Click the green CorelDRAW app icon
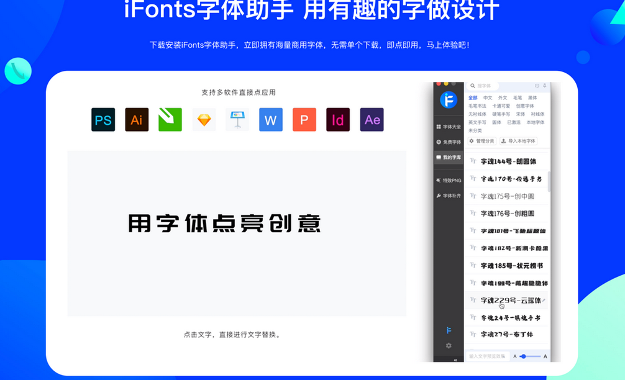This screenshot has height=380, width=625. [x=170, y=119]
